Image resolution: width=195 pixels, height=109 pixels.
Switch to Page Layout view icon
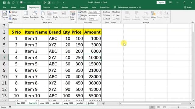[158, 107]
